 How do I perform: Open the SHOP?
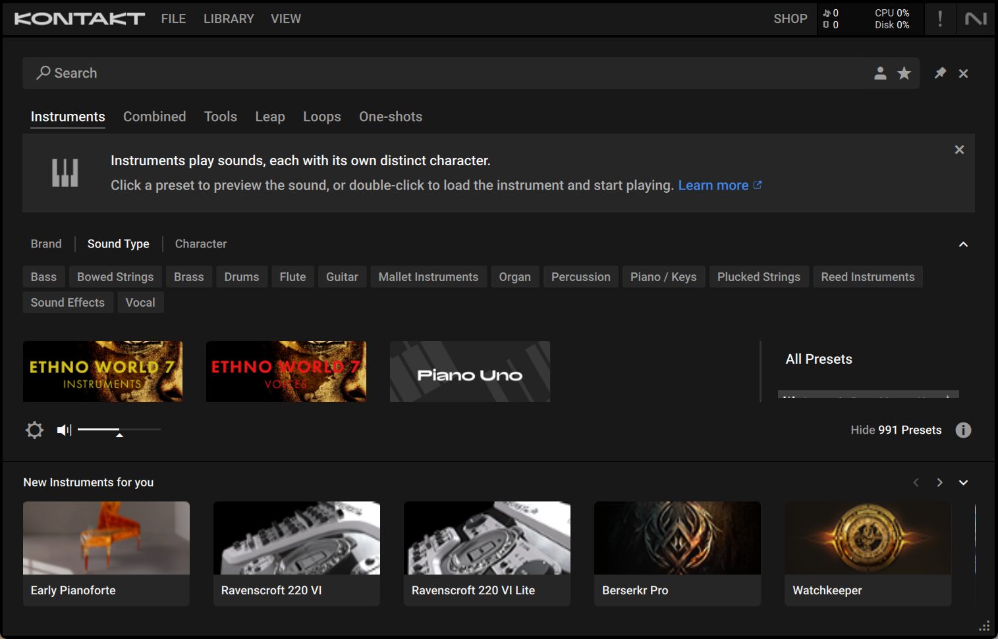pos(790,19)
